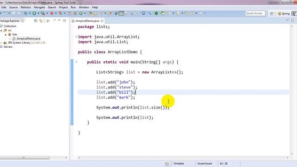Open the Refactor menu
This screenshot has height=167, width=297.
coord(26,7)
